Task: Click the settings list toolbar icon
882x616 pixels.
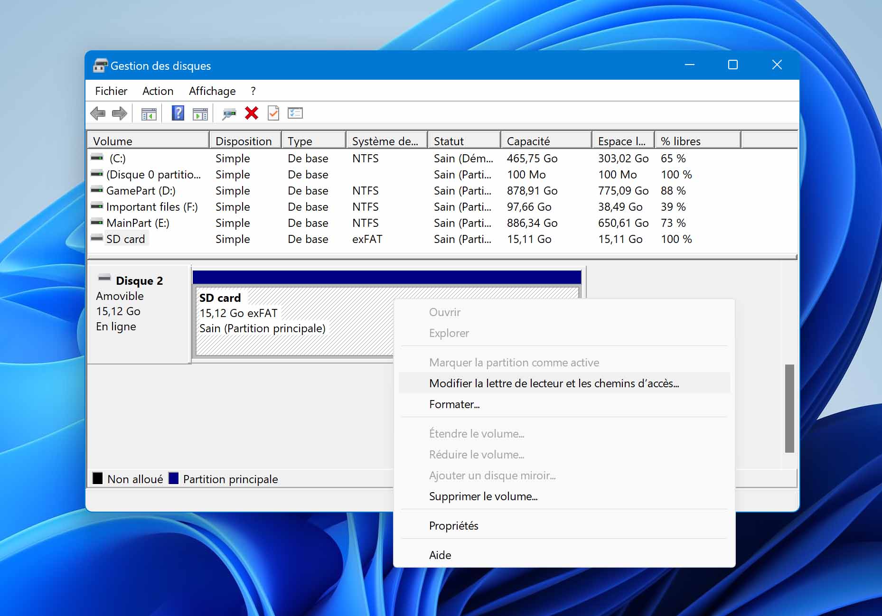Action: tap(295, 113)
